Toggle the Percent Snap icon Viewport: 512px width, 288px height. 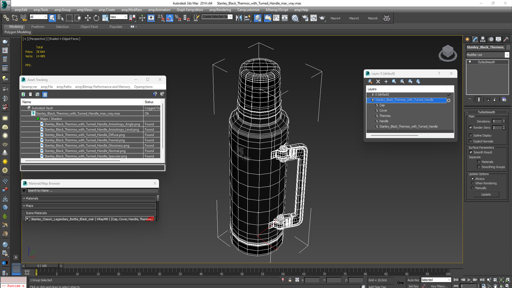178,18
